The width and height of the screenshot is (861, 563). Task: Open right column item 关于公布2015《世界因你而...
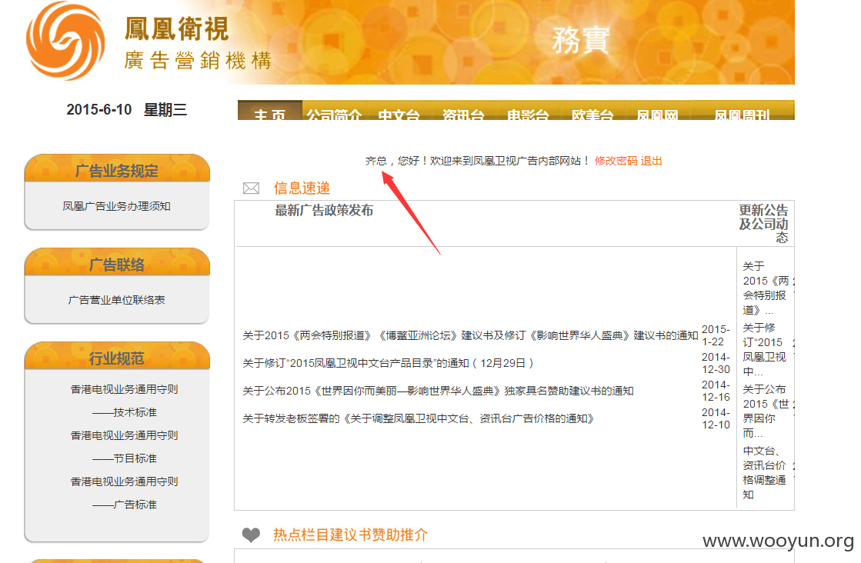(766, 411)
